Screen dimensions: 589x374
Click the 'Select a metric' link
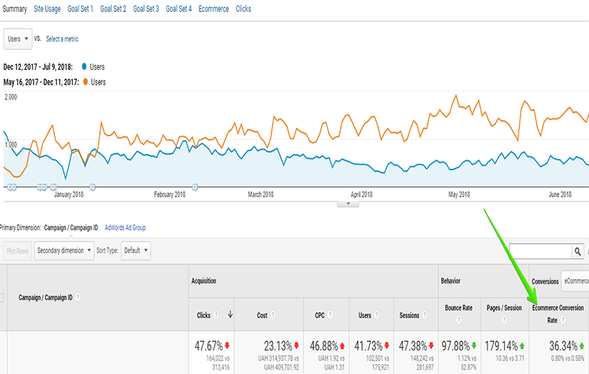[x=62, y=38]
